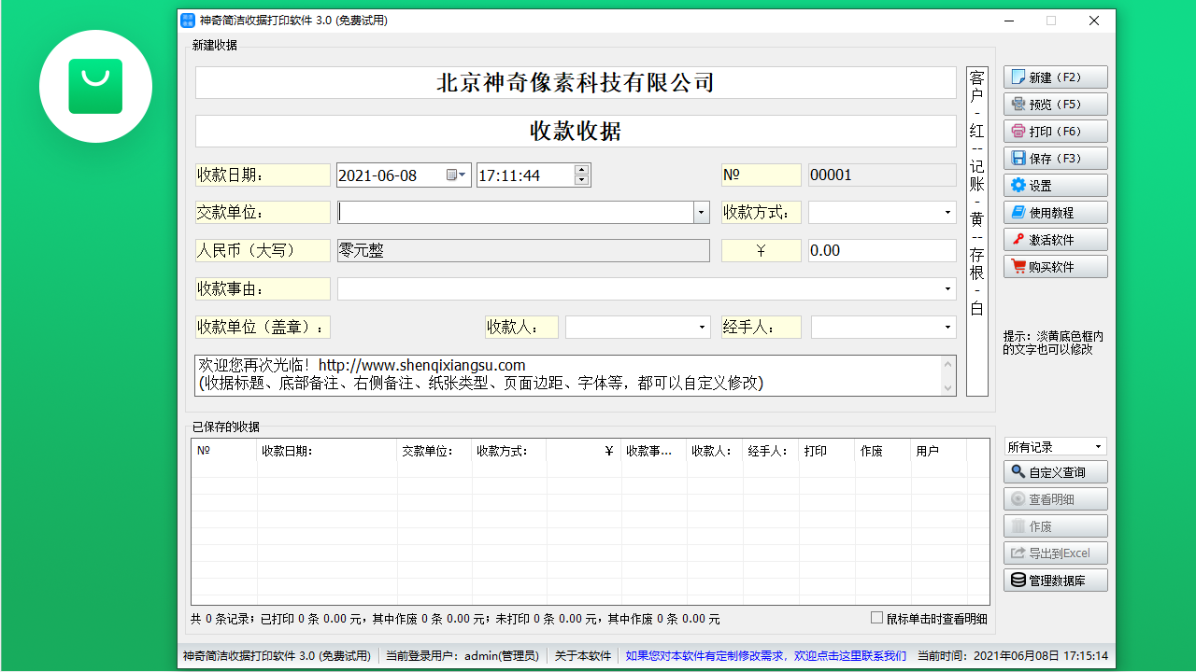Image resolution: width=1196 pixels, height=672 pixels.
Task: Increase time with the up spinner arrow
Action: (x=582, y=170)
